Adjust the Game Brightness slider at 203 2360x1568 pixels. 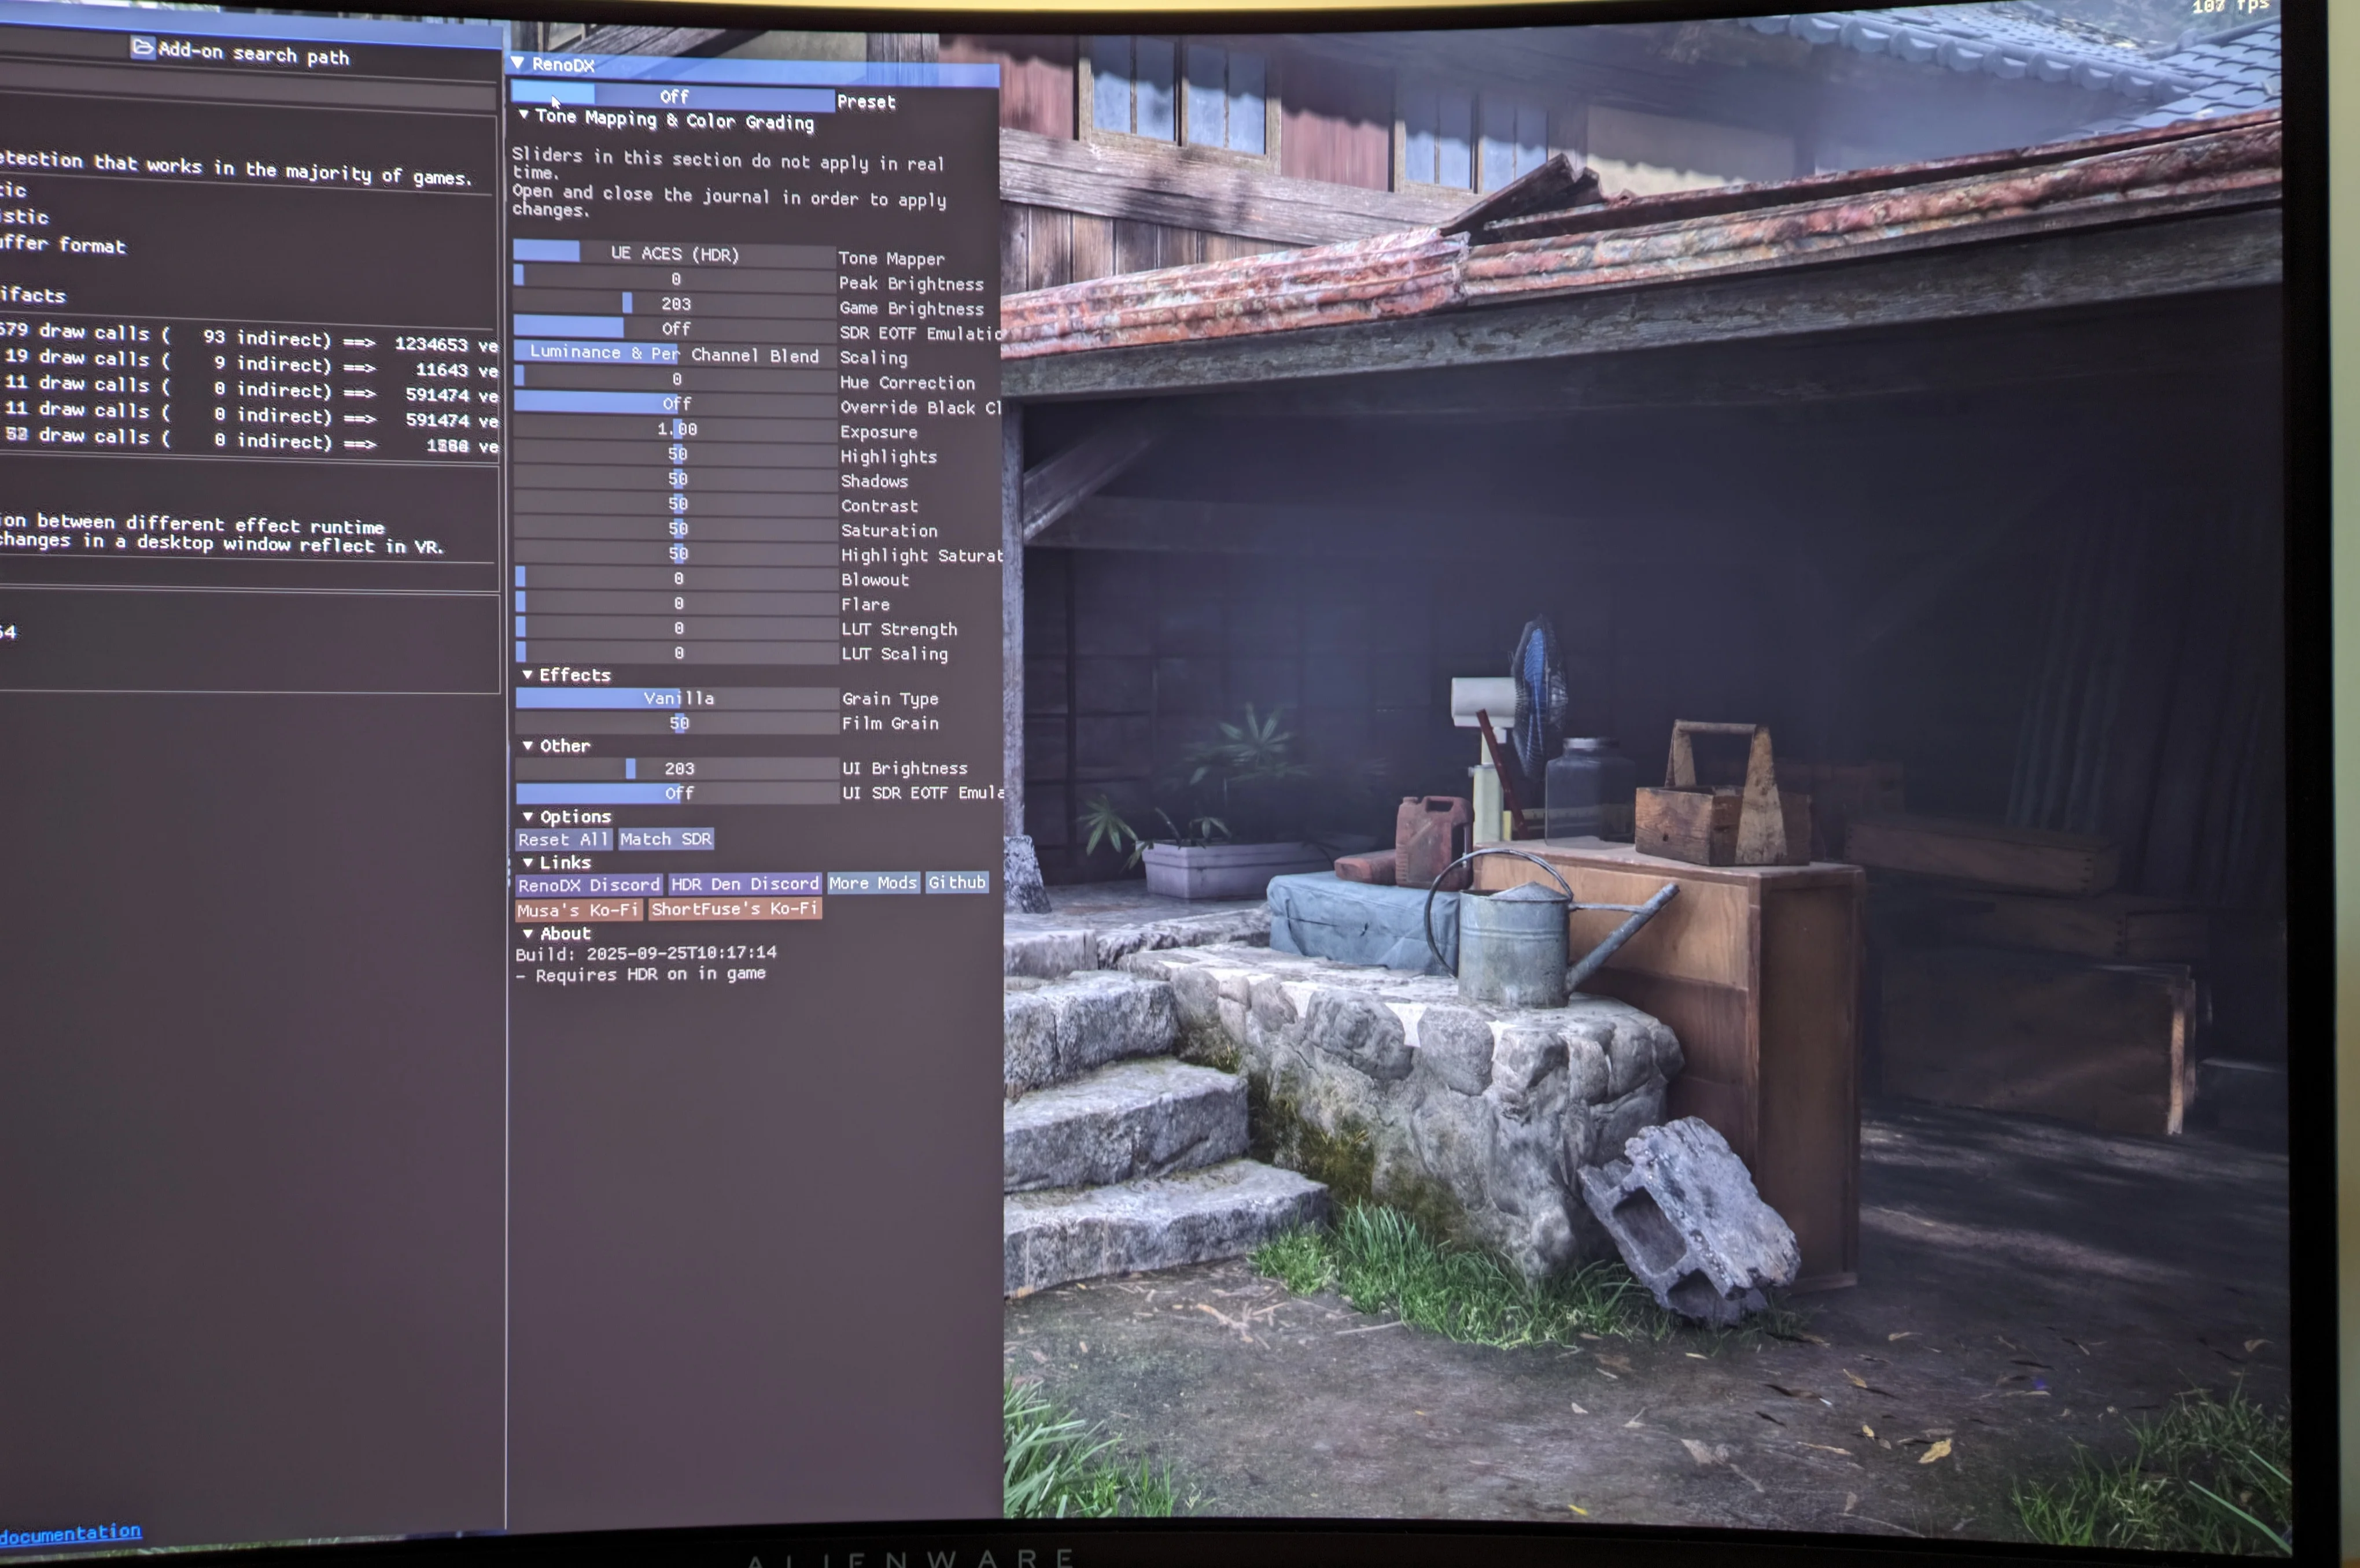674,304
